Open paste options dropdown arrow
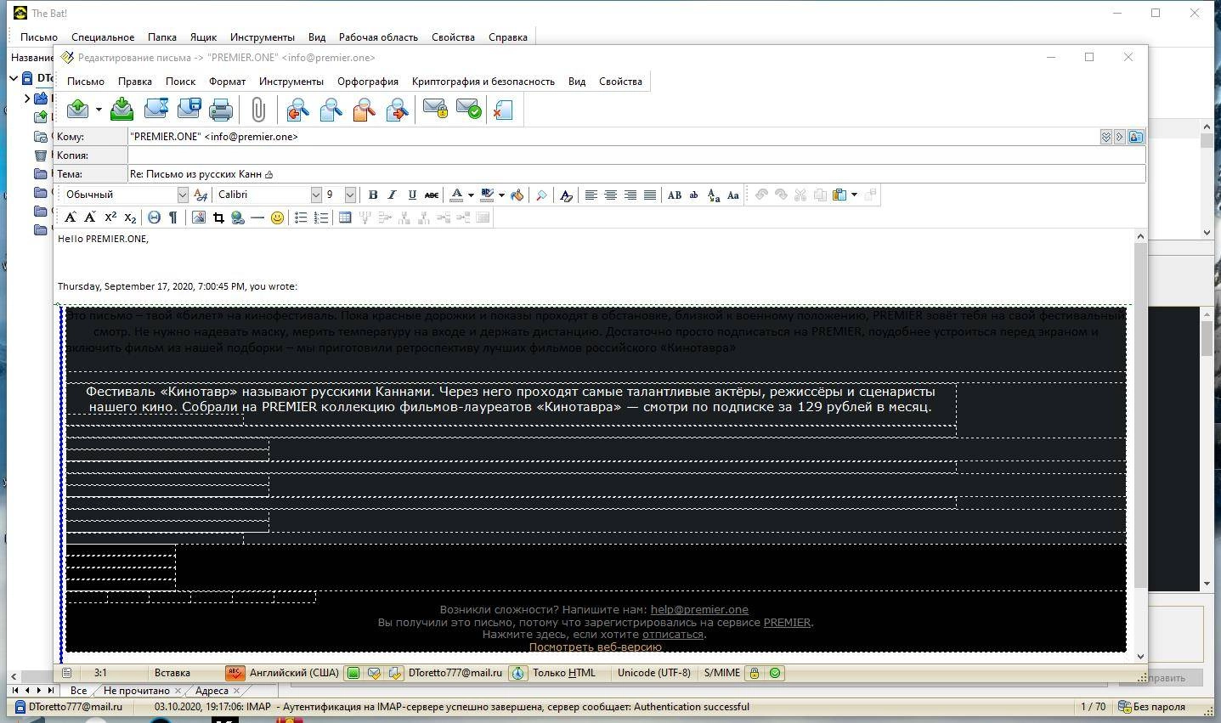This screenshot has width=1221, height=723. point(854,195)
